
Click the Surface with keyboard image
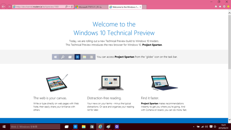[x=164, y=83]
